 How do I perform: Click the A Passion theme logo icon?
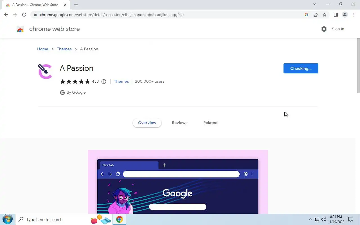(45, 71)
